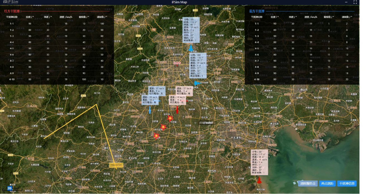
Task: Click the 清除爆炸点 button
Action: pyautogui.click(x=308, y=183)
